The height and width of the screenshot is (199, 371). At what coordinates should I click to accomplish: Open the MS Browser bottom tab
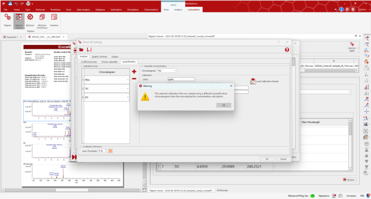point(222,191)
